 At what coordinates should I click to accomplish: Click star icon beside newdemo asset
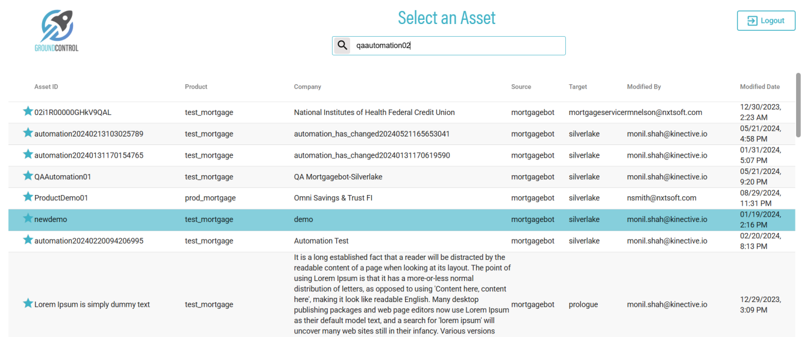28,218
